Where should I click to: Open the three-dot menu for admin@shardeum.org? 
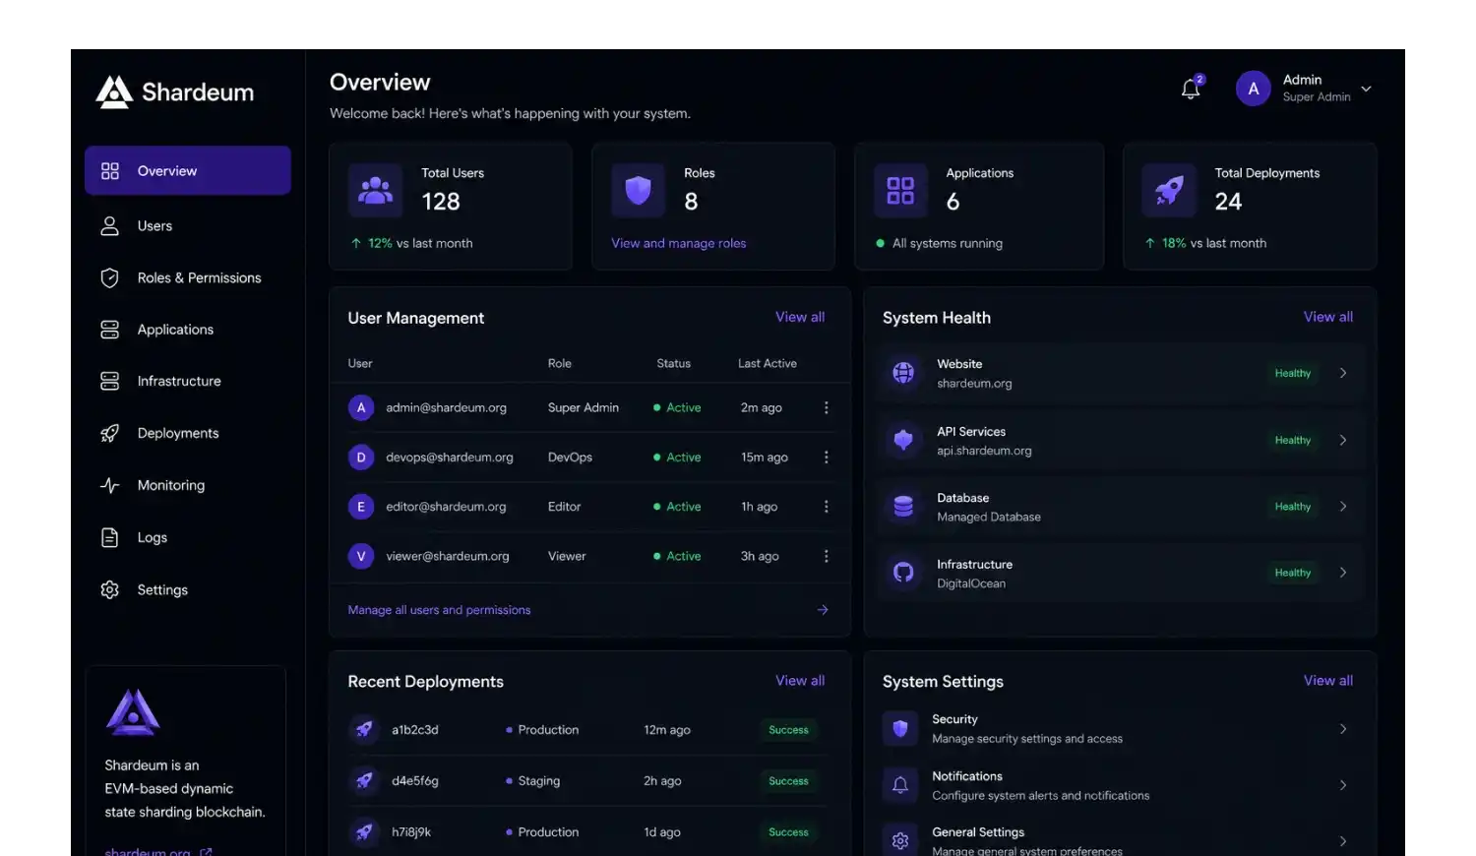826,407
